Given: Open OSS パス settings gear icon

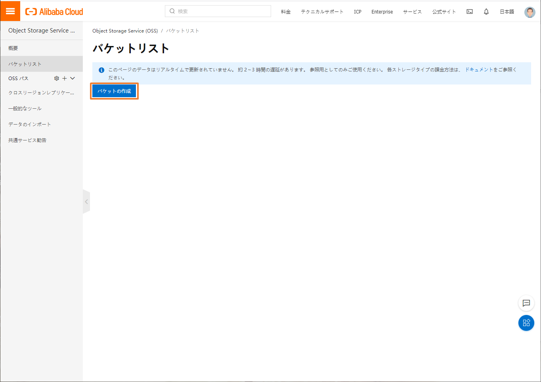Looking at the screenshot, I should [56, 78].
